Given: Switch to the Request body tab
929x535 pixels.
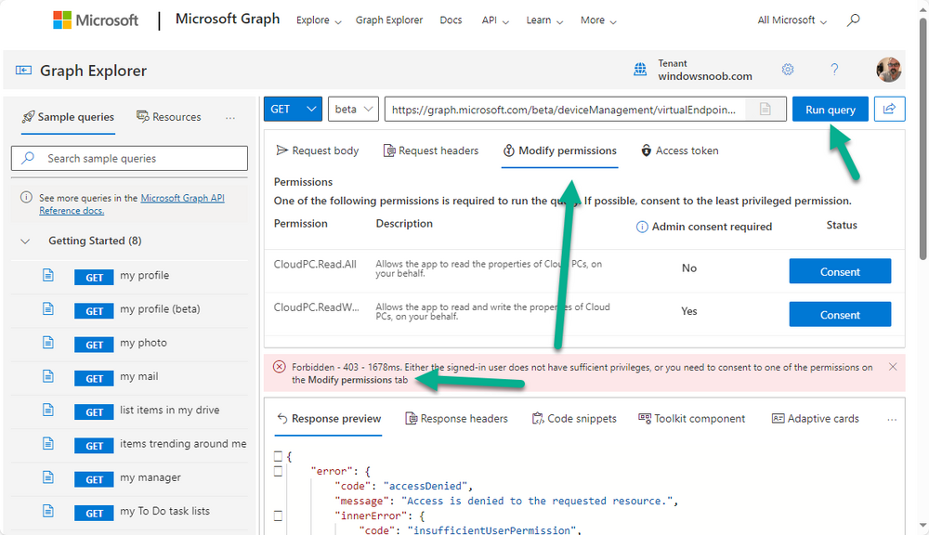Looking at the screenshot, I should [318, 150].
